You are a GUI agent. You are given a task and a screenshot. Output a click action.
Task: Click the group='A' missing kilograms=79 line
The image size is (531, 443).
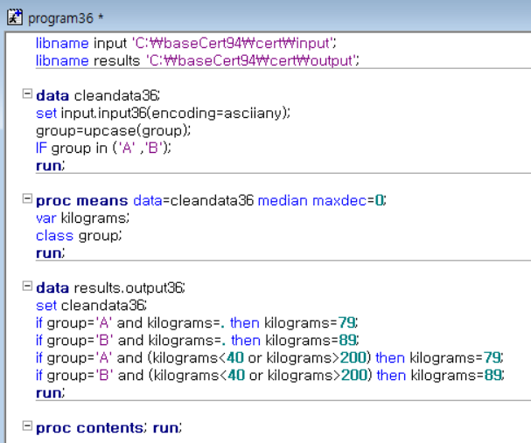click(x=197, y=323)
